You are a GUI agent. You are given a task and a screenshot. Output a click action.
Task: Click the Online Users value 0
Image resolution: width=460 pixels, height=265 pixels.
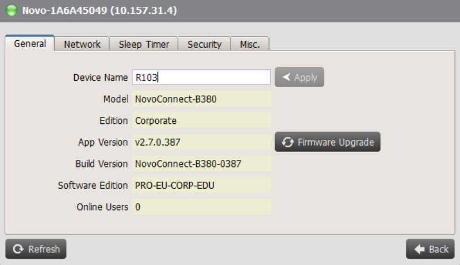pos(201,207)
